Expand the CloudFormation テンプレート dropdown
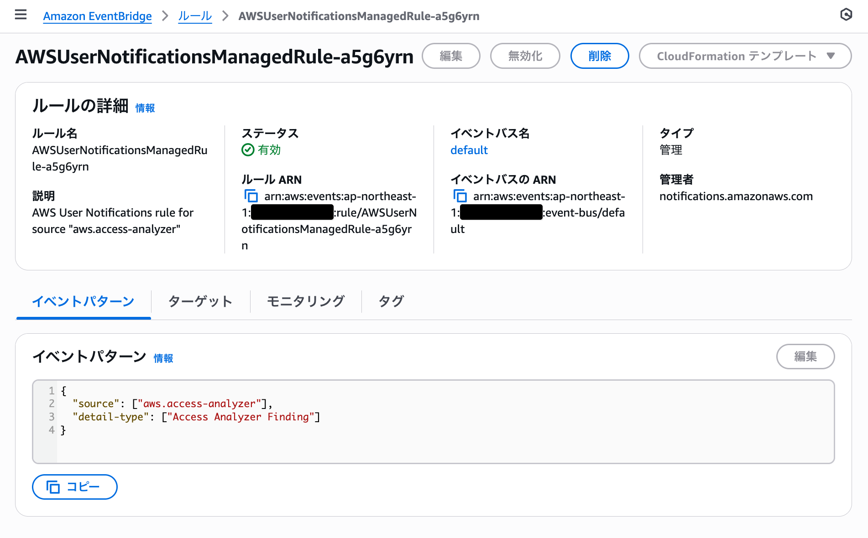 click(x=744, y=56)
